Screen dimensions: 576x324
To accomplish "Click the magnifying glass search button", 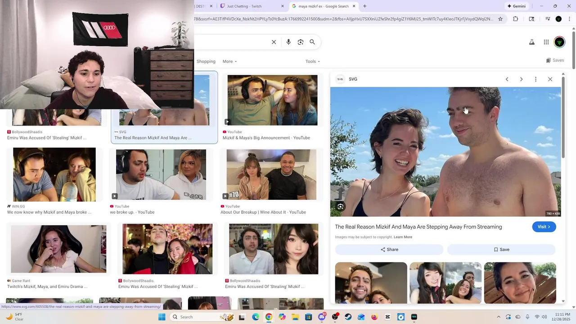I will [x=312, y=42].
